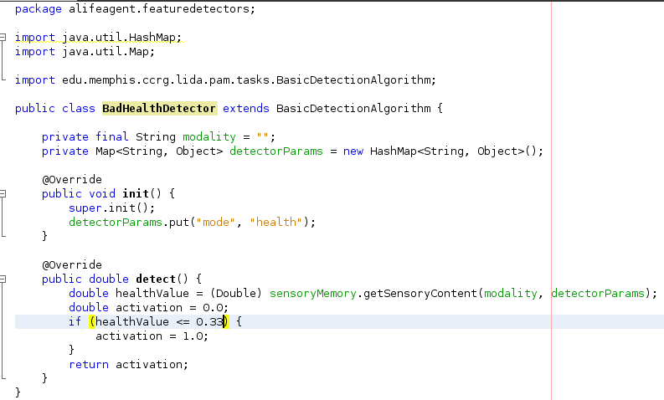
Task: Click the super.init() call
Action: 112,208
